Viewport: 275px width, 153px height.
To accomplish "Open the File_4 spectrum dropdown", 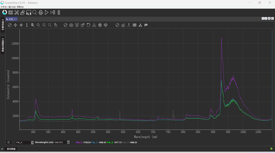I will 32,143.
